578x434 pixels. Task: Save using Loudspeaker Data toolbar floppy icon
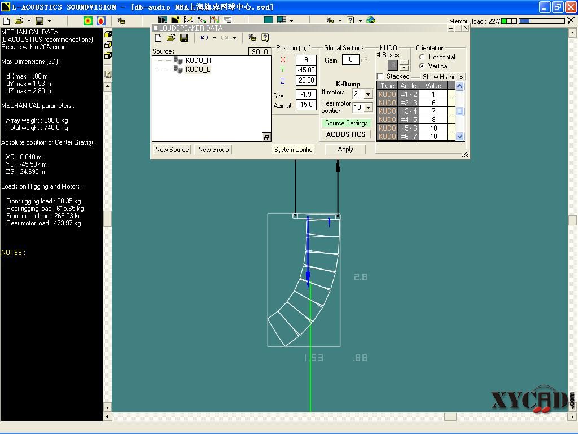[184, 38]
